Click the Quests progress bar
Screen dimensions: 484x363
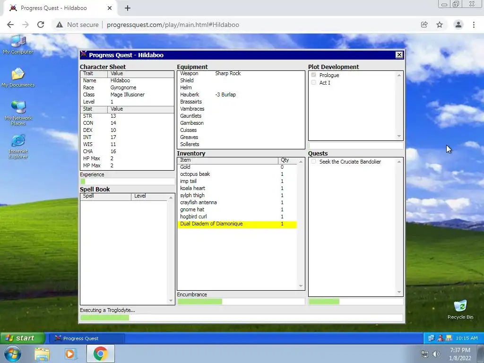tap(355, 302)
